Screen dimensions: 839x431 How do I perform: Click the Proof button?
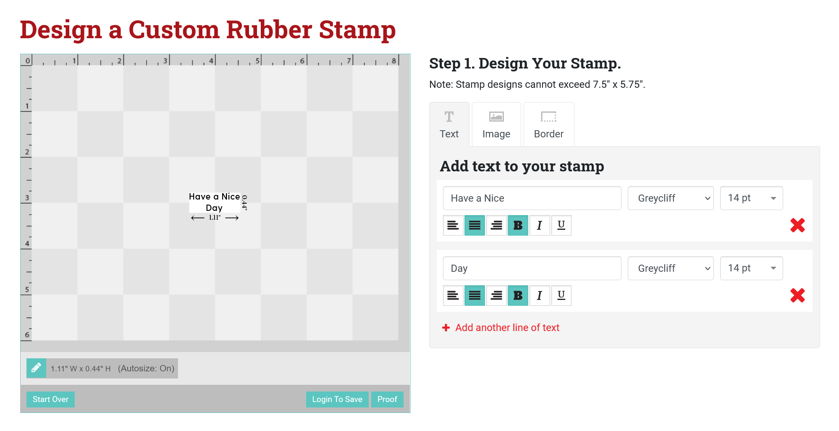(387, 399)
